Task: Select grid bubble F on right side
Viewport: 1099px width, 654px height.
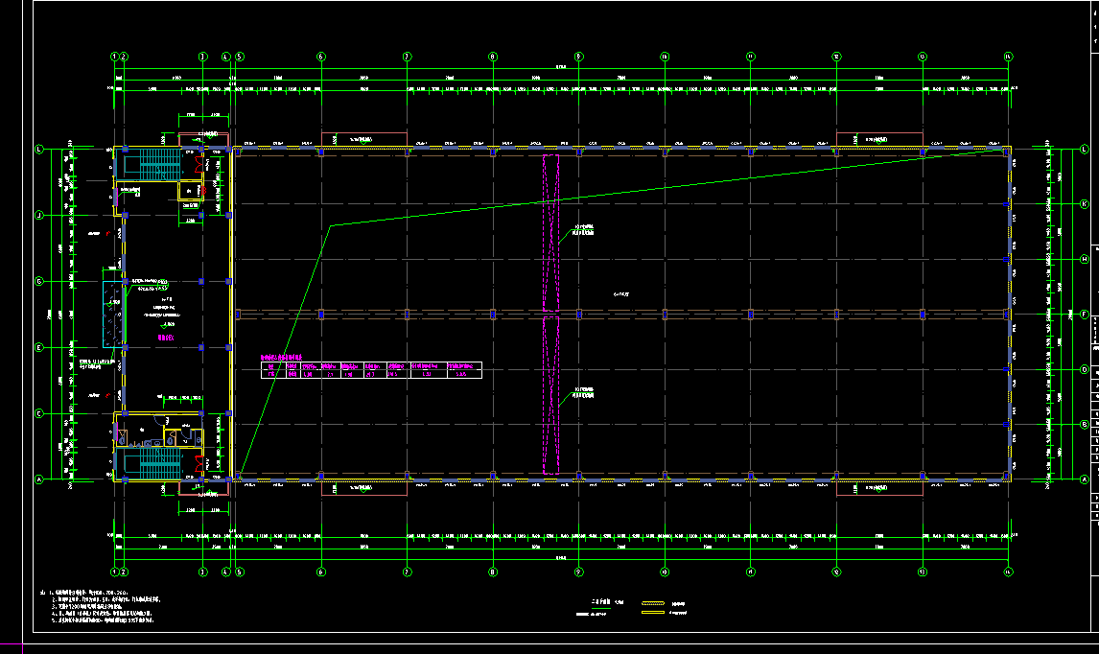Action: tap(1084, 314)
